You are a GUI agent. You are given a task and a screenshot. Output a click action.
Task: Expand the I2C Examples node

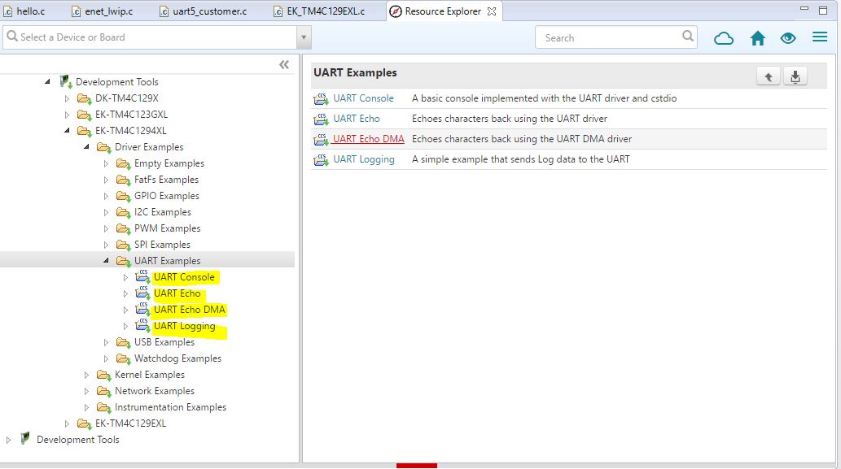(106, 212)
